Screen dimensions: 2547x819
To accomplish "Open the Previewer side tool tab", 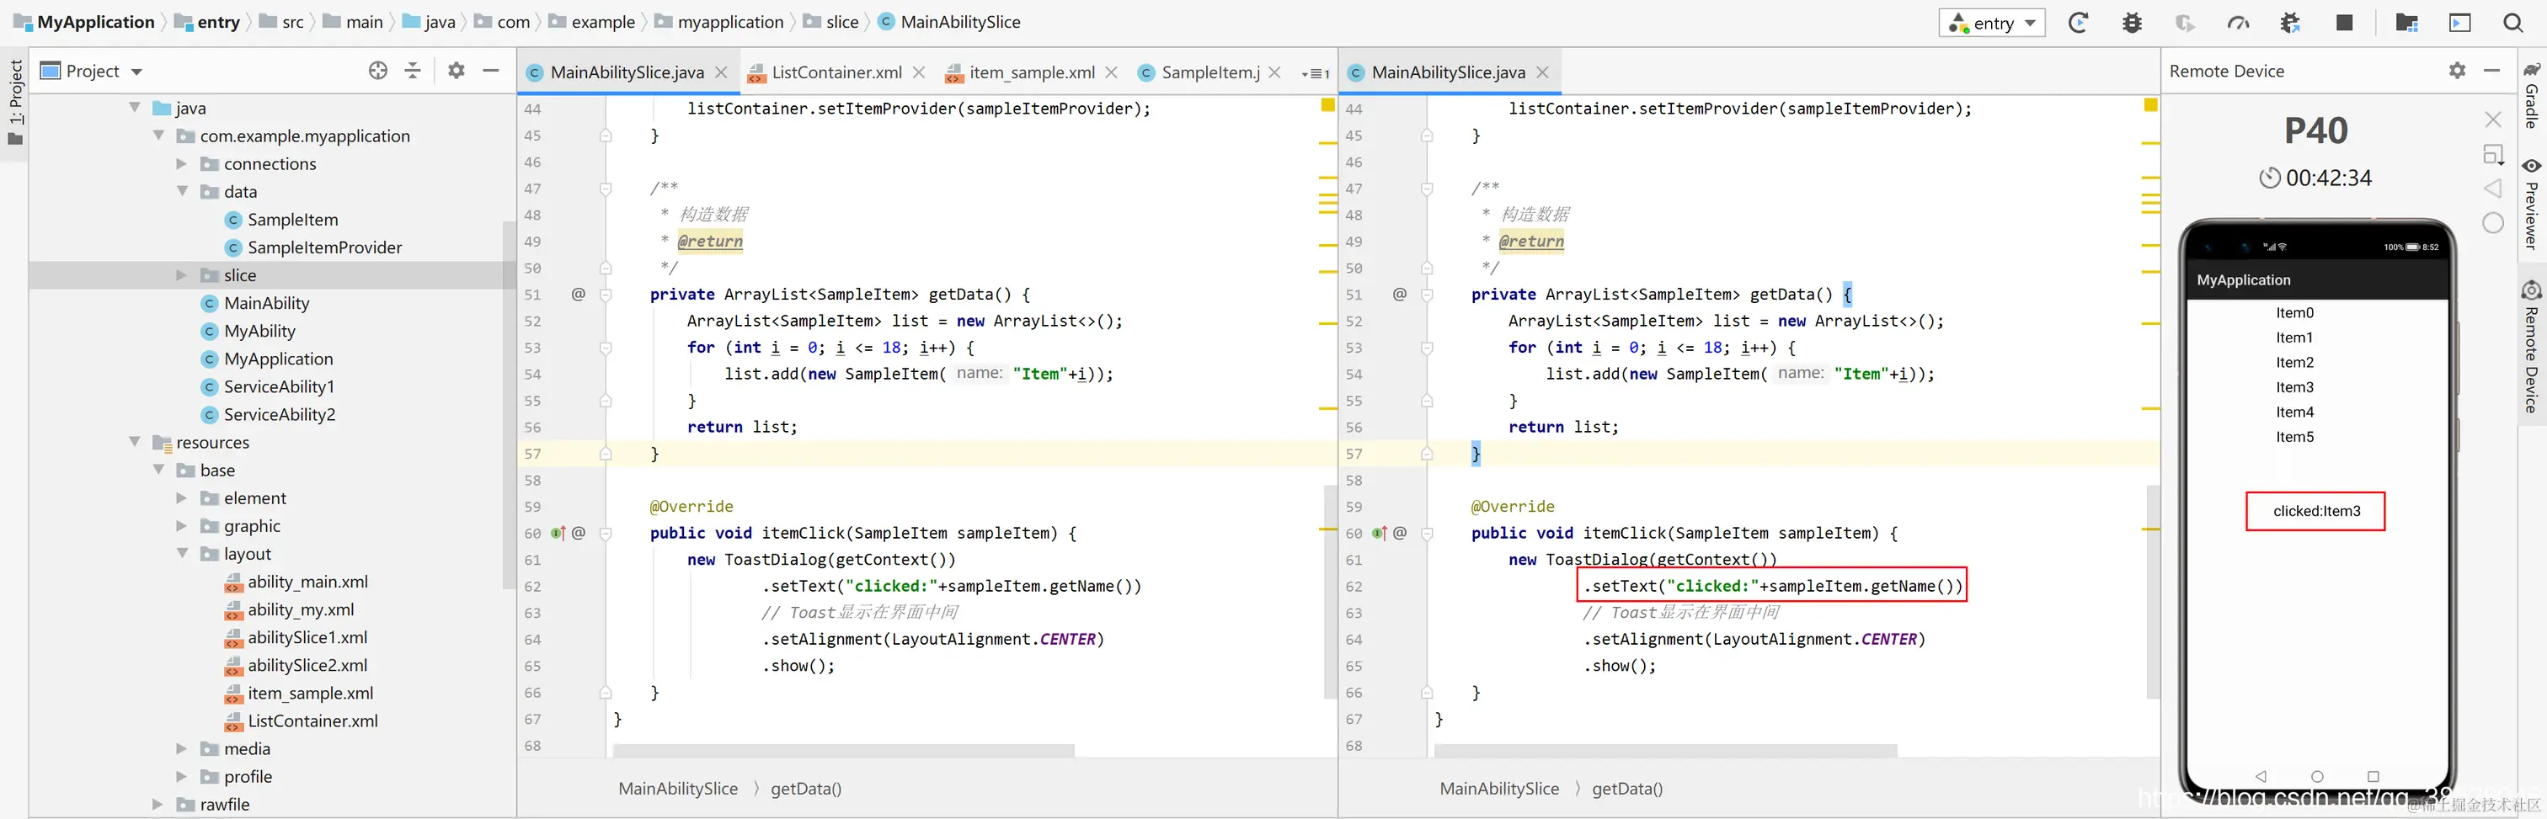I will pyautogui.click(x=2532, y=204).
